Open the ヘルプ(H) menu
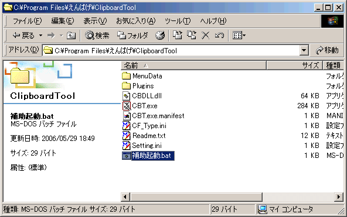347x217 pixels. pos(213,21)
